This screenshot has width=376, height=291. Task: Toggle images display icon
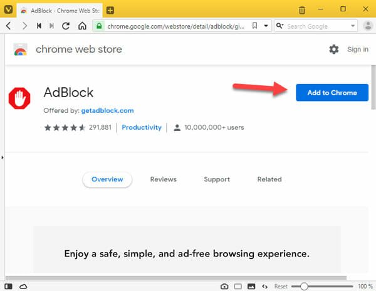click(x=251, y=287)
